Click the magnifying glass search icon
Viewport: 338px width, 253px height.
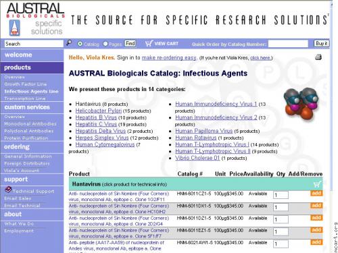click(69, 43)
